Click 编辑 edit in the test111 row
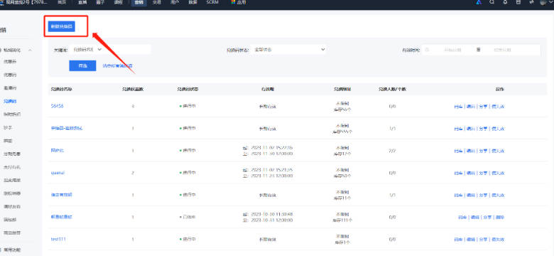Screen dimensions: 554x256 pyautogui.click(x=471, y=240)
